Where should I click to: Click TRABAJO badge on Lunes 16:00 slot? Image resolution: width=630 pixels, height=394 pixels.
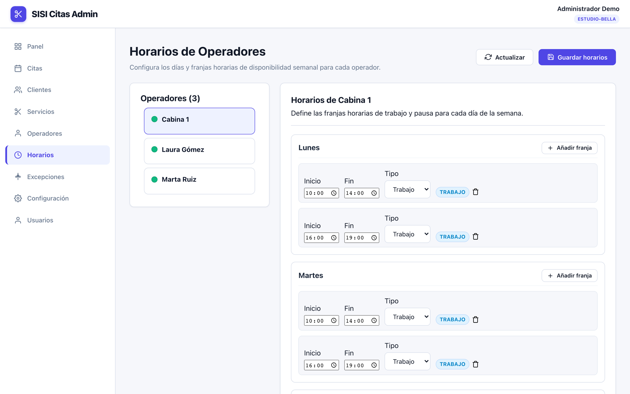(452, 237)
